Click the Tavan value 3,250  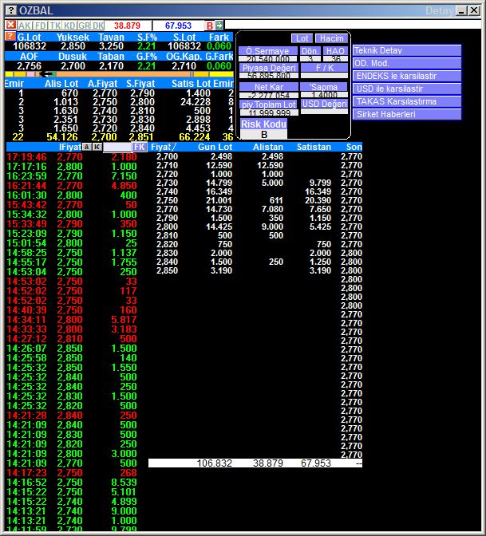[x=111, y=46]
